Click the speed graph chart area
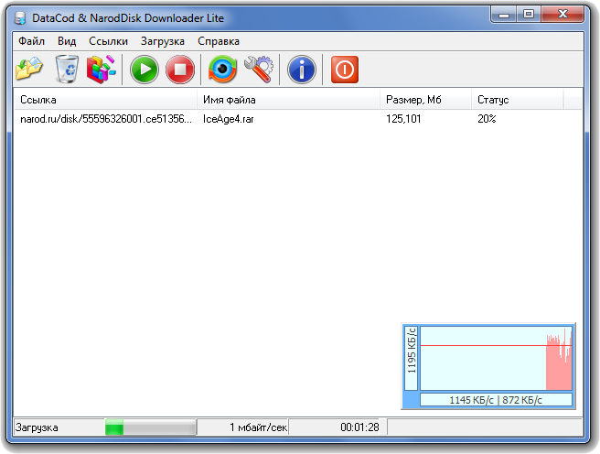This screenshot has height=454, width=600. (496, 358)
